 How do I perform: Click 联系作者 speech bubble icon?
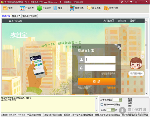click(89, 8)
